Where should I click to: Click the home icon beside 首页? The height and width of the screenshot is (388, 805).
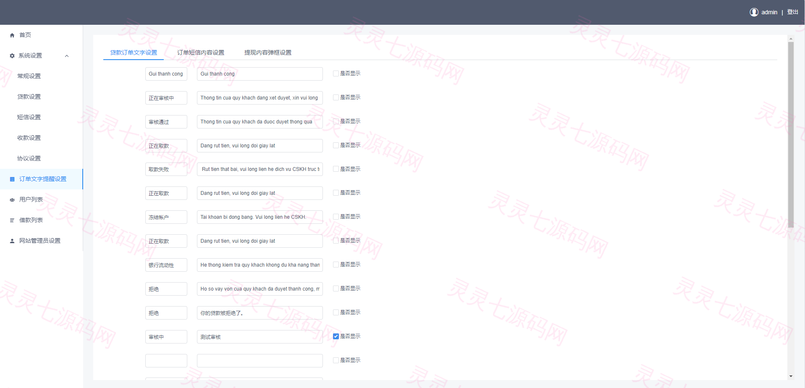click(12, 35)
